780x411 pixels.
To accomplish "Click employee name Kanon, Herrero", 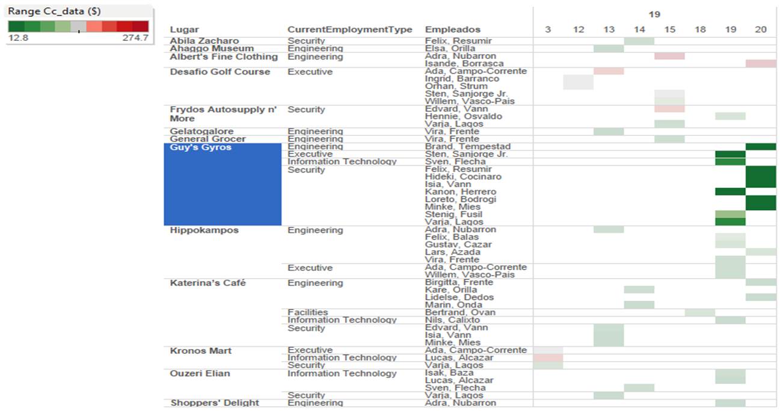I will point(461,192).
